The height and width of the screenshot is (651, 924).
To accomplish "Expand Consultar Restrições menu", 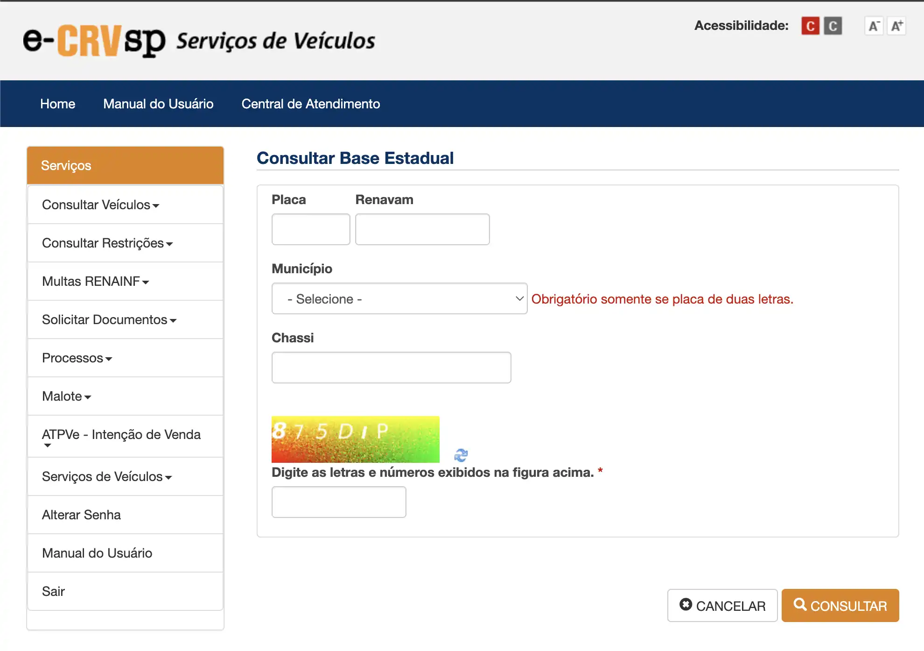I will [x=107, y=243].
